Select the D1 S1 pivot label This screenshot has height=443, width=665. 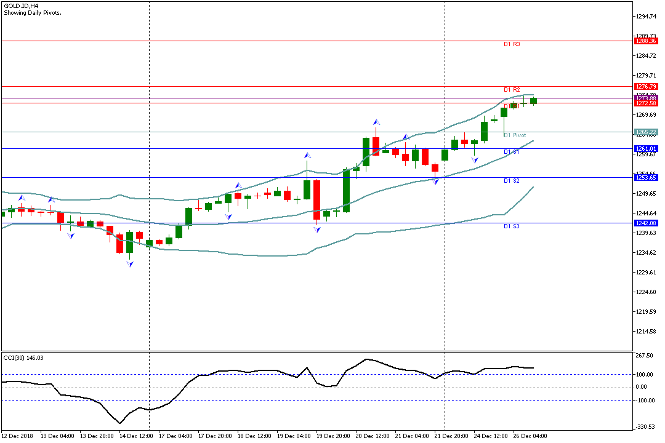[511, 152]
